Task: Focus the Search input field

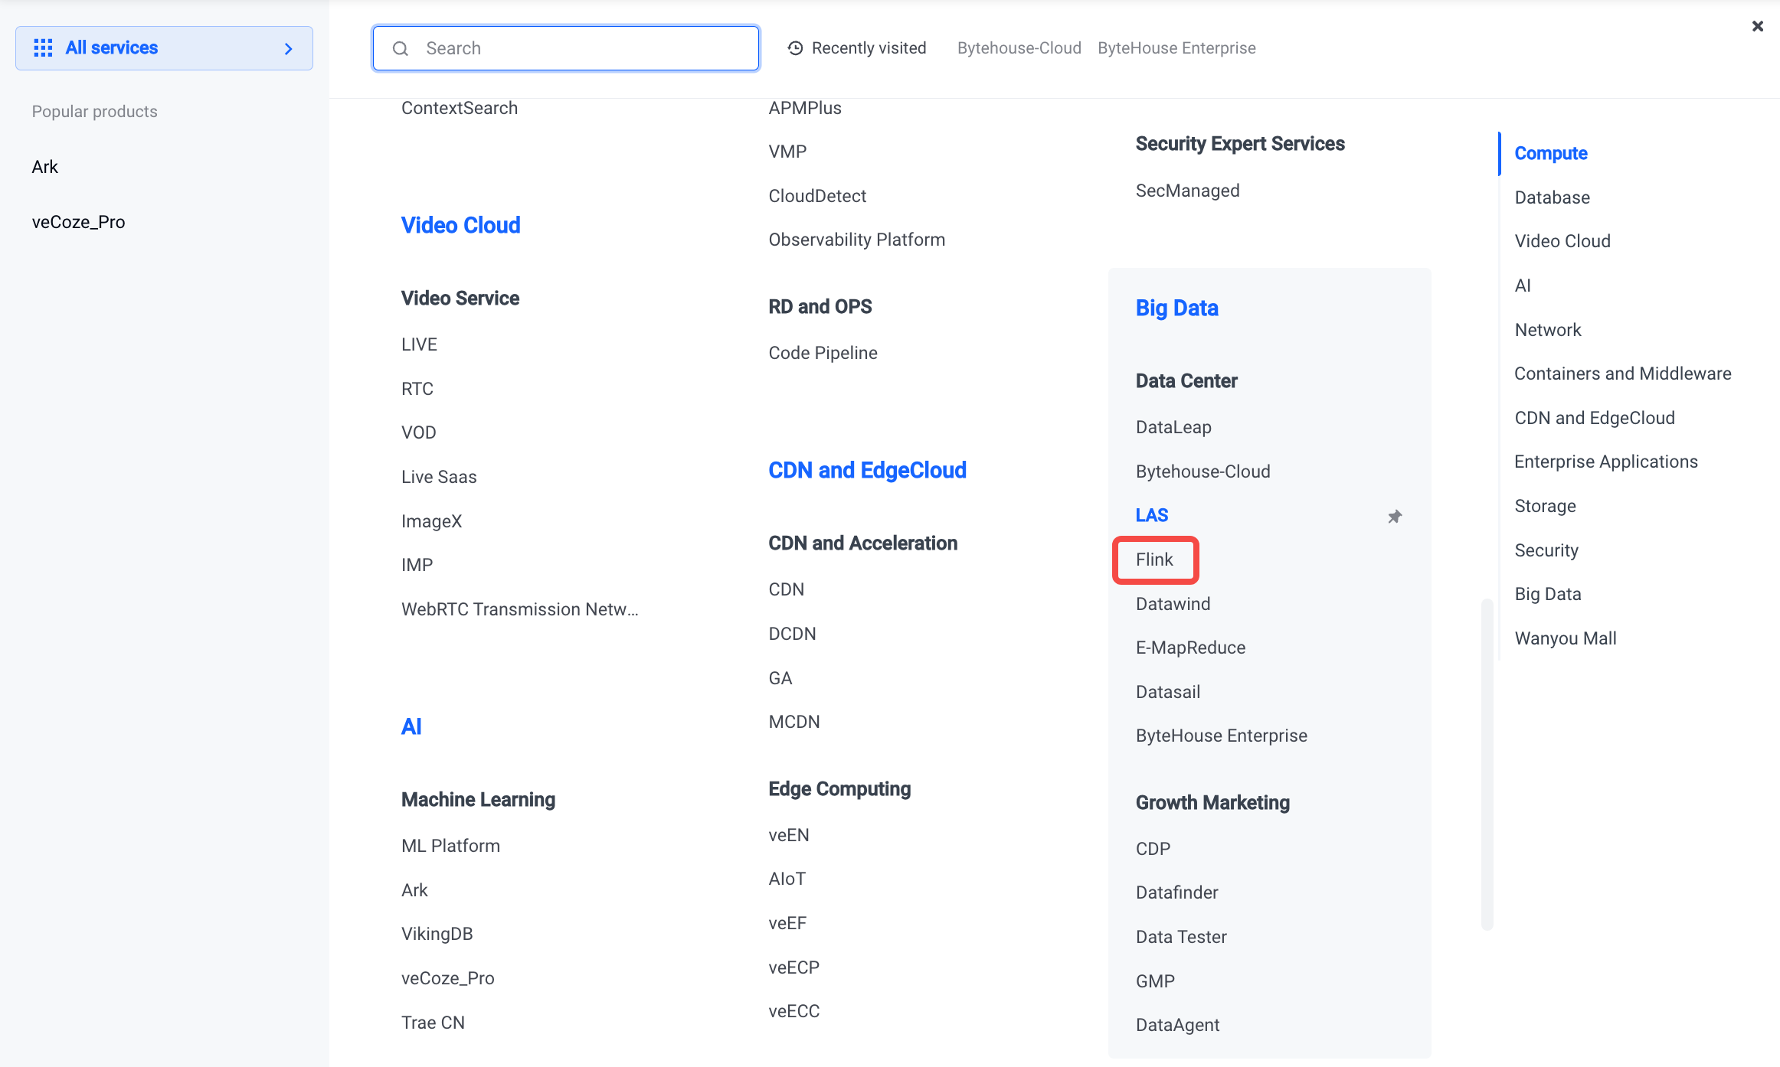Action: point(566,48)
